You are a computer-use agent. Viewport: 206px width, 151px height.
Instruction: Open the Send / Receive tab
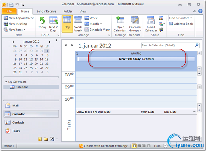pyautogui.click(x=46, y=12)
